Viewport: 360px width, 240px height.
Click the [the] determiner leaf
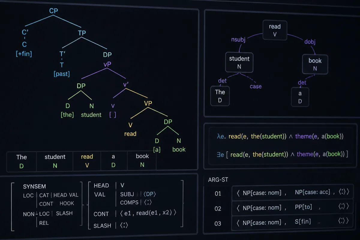click(67, 115)
